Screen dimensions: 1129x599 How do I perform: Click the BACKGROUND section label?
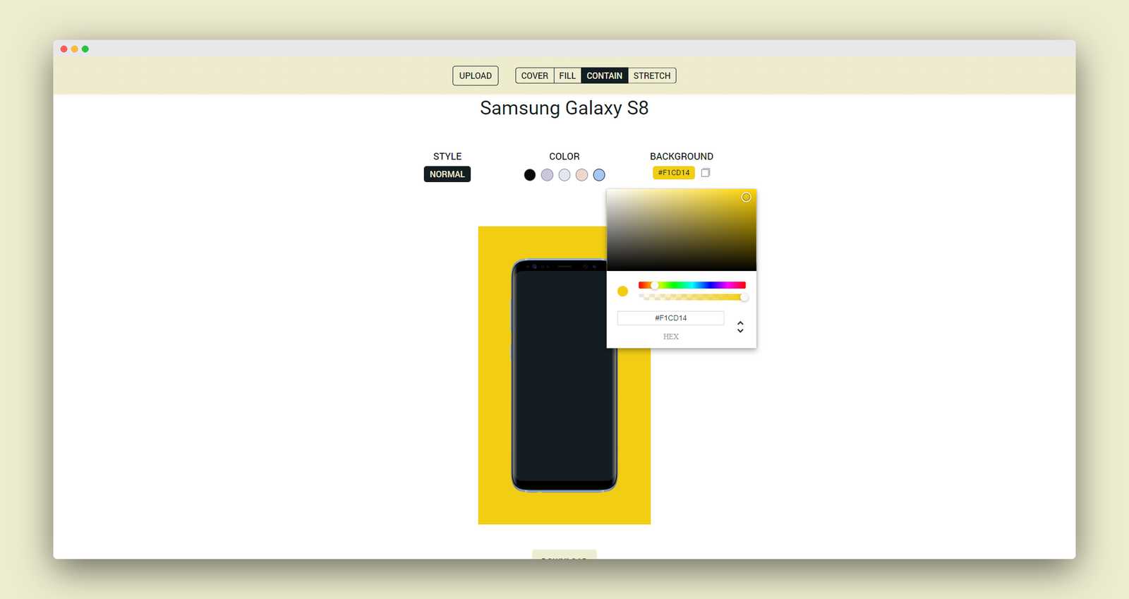click(x=682, y=157)
